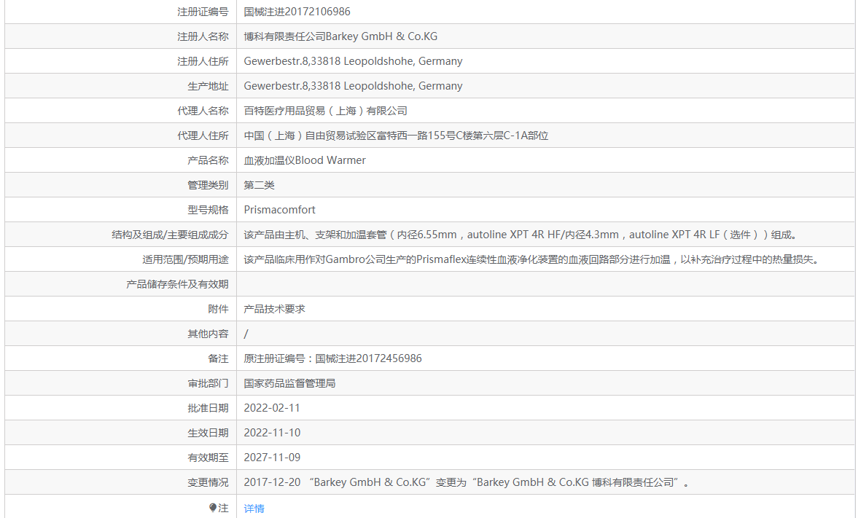Click the 代理人住所 label
This screenshot has height=518, width=861.
point(203,136)
